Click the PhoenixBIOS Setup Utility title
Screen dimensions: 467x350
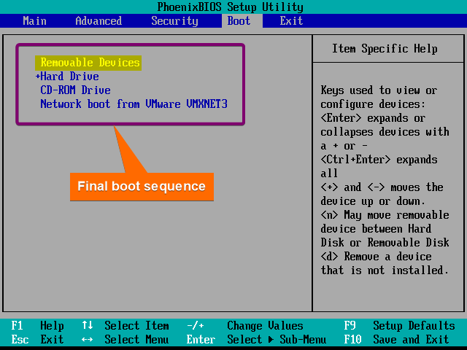(231, 7)
